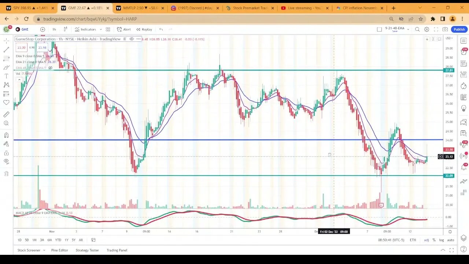Toggle log scale mode
Viewport: 469px width, 264px height.
tap(442, 240)
